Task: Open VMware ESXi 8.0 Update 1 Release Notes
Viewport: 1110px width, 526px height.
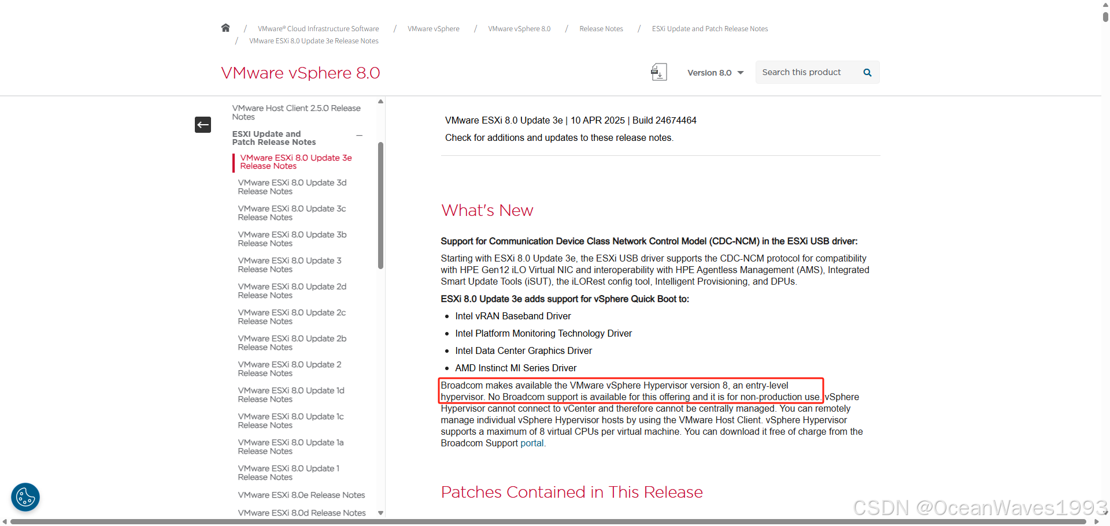Action: click(289, 473)
